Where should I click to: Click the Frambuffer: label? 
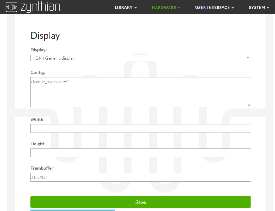[43, 168]
